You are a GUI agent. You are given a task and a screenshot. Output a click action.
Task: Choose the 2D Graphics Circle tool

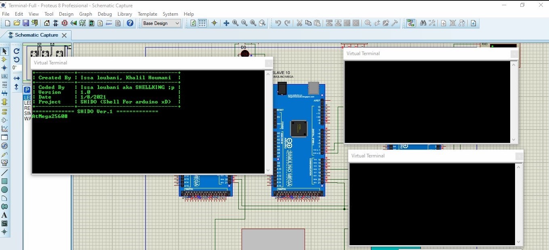(x=4, y=190)
